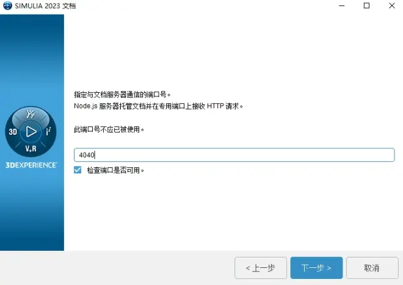Select the top person-figure quadrant of the compass
403x285 pixels.
tap(31, 114)
